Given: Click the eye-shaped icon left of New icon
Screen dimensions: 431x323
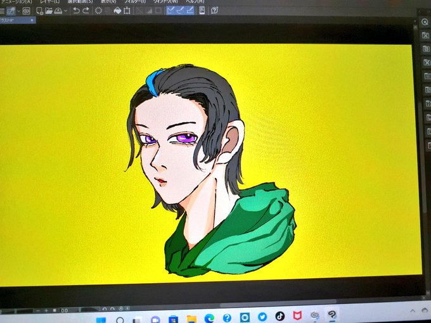Looking at the screenshot, I should (x=26, y=11).
